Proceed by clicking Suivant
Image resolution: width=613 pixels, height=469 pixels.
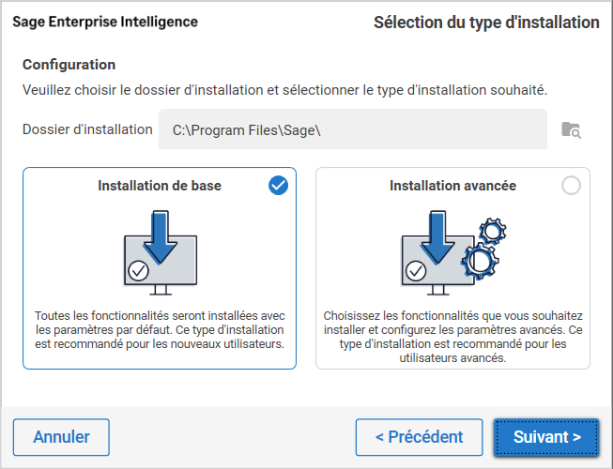(x=546, y=437)
